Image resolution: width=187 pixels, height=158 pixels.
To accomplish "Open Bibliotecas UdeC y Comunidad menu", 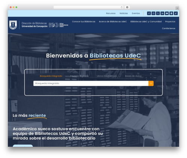I will [x=146, y=22].
